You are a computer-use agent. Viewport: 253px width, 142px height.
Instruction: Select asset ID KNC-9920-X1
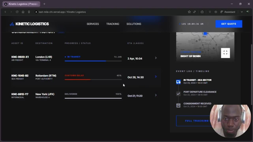[20, 57]
